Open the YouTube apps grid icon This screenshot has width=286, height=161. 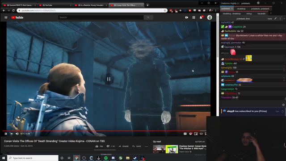tap(193, 17)
